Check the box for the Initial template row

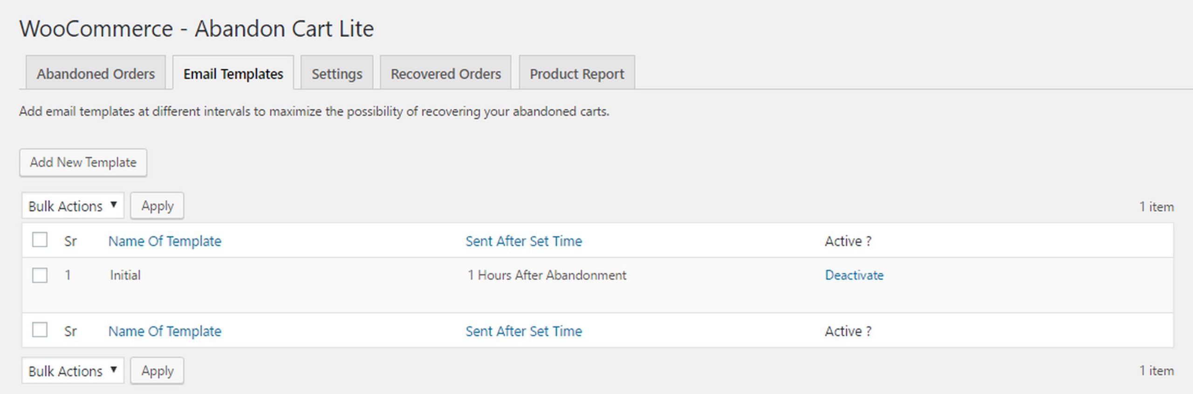40,275
